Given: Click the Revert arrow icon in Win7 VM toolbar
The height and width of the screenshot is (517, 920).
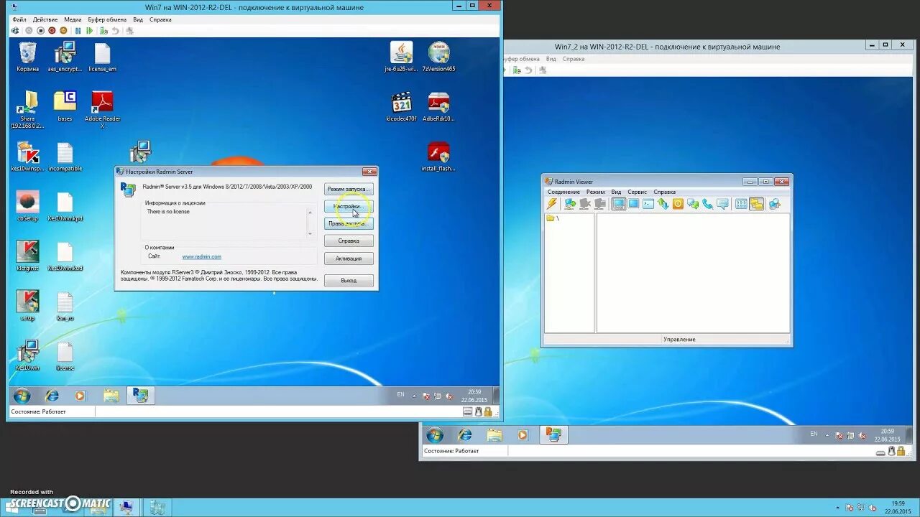Looking at the screenshot, I should (x=115, y=31).
